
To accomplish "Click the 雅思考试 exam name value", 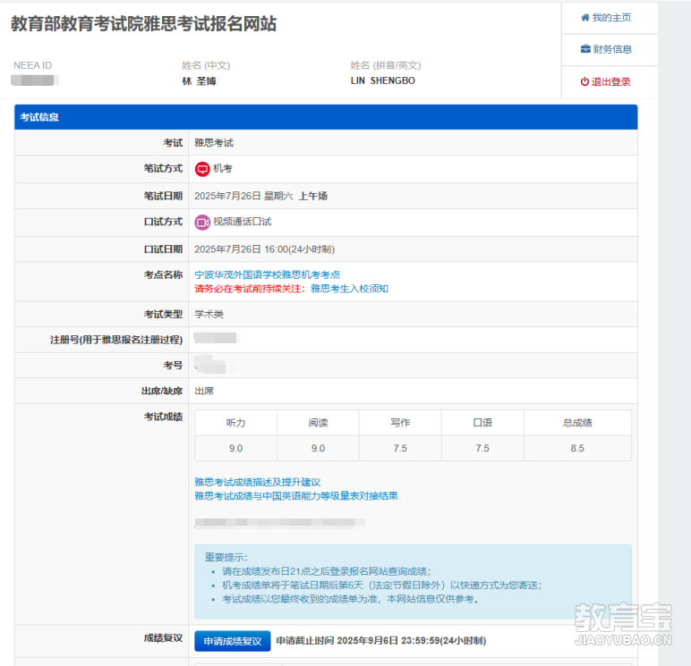I will click(x=214, y=143).
